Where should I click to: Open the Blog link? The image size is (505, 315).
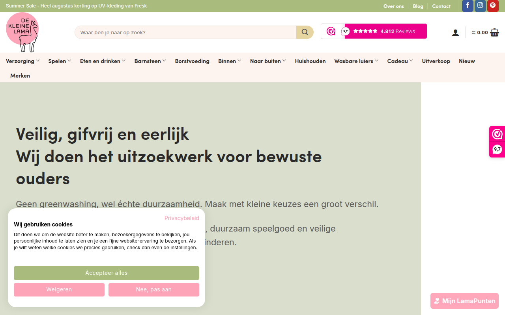tap(418, 6)
